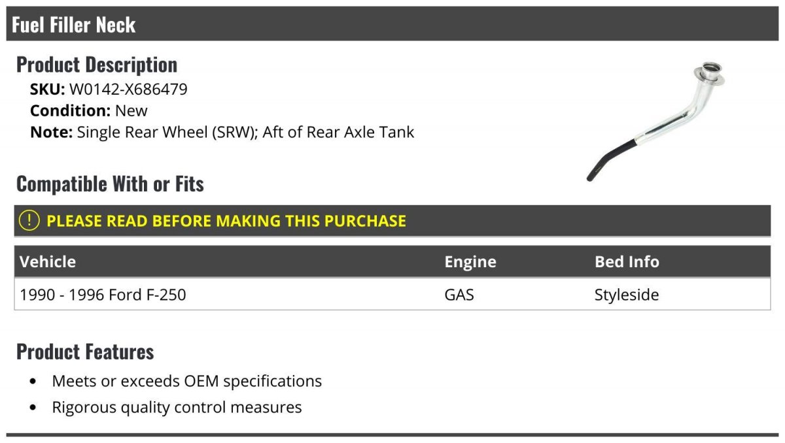Click the Meets or exceeds OEM specifications bullet

coord(186,381)
